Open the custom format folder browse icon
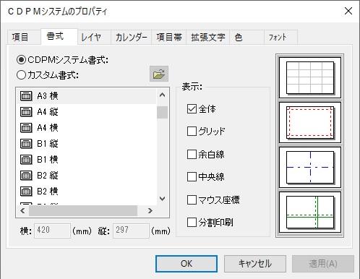The image size is (360, 279). pos(159,74)
